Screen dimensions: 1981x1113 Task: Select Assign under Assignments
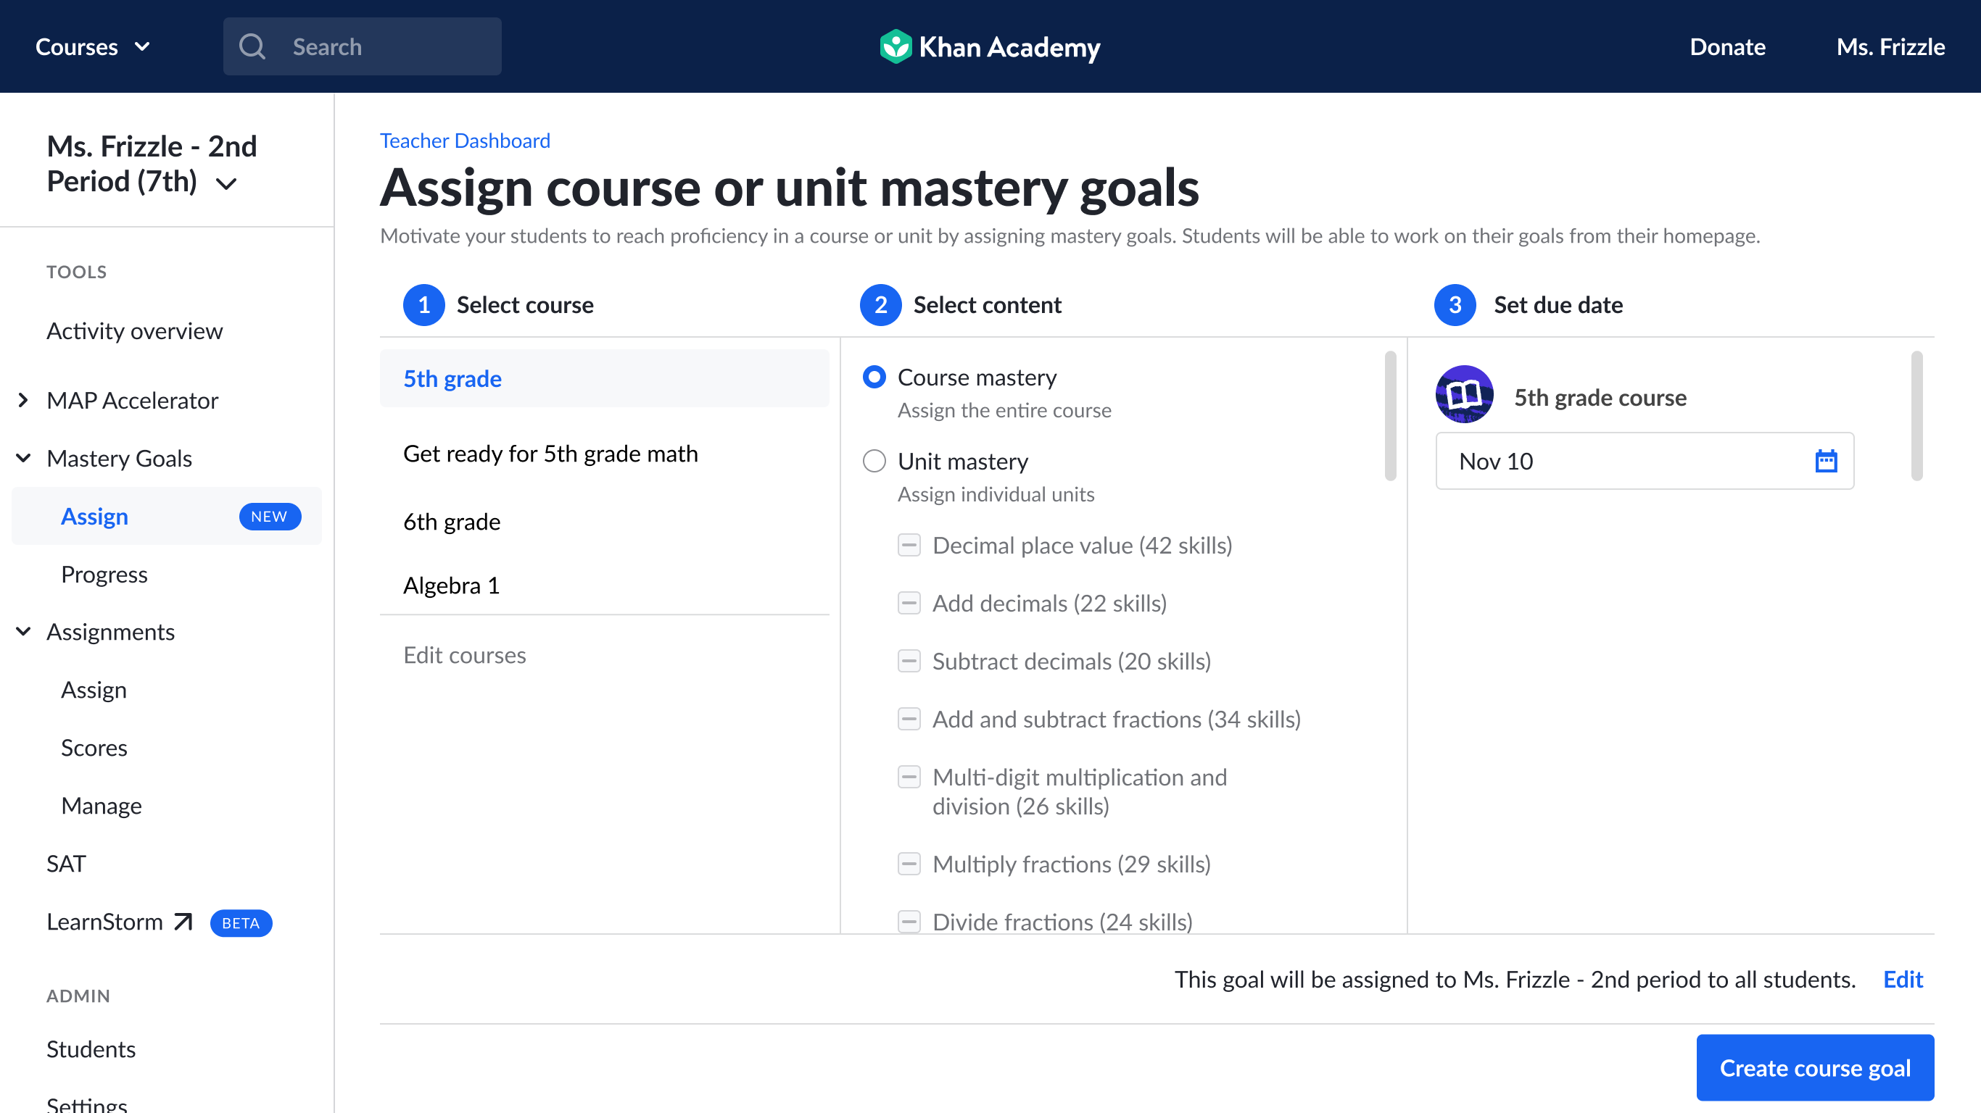94,691
